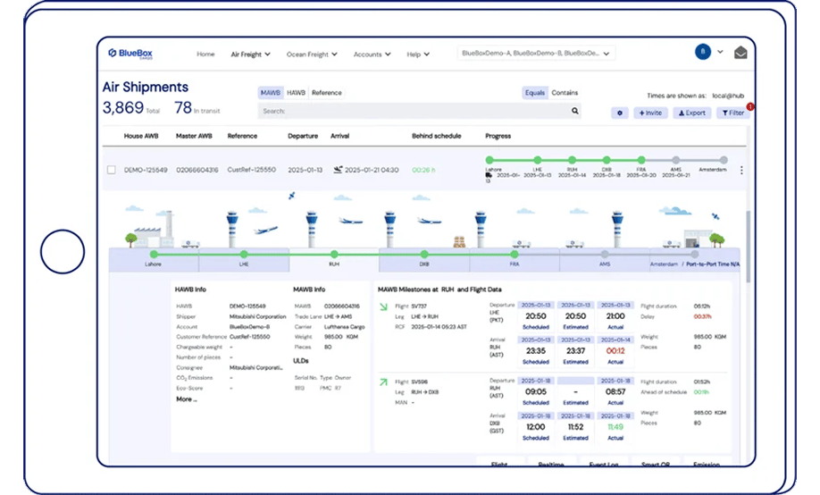Click into the Search input field

(411, 112)
